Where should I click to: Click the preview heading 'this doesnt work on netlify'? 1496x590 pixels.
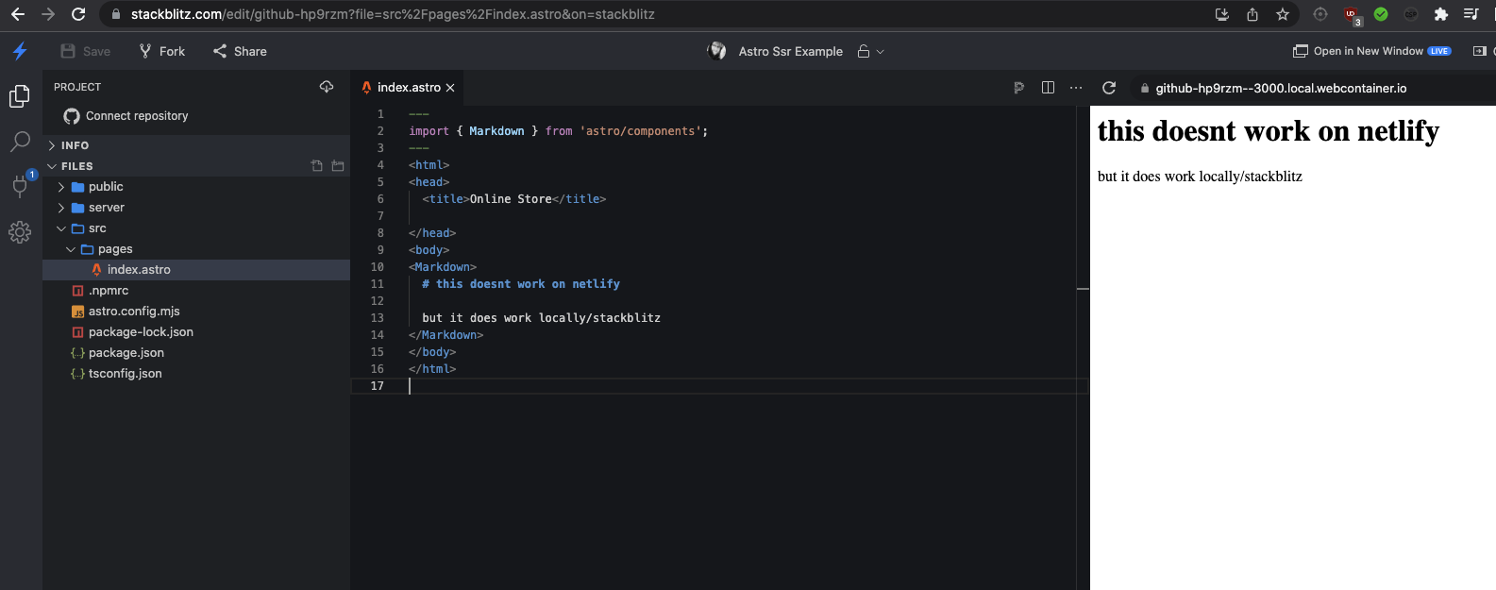click(x=1269, y=131)
